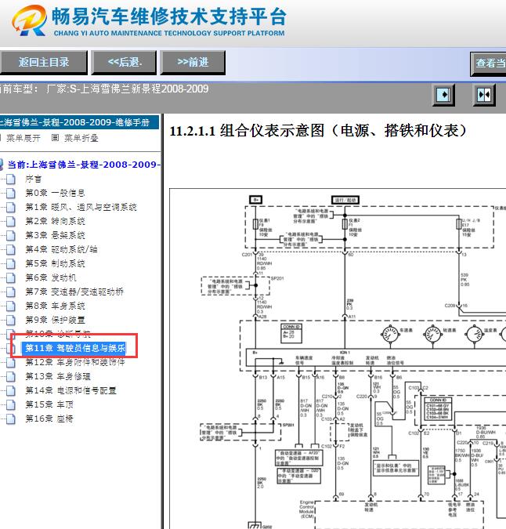Click the temperature gauge labeled 温度表
Viewport: 506px width, 529px height.
(475, 335)
